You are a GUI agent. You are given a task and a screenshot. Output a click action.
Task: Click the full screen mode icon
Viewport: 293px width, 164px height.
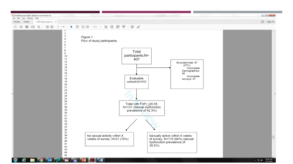(118, 27)
